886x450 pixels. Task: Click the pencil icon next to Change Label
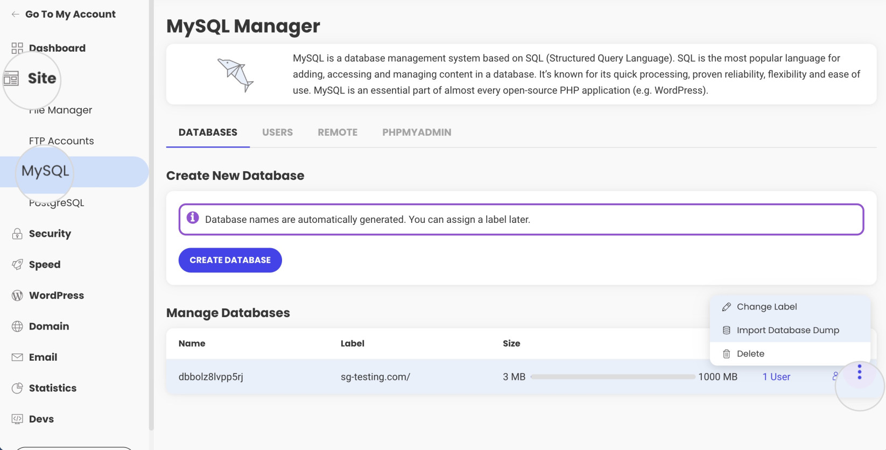coord(726,307)
